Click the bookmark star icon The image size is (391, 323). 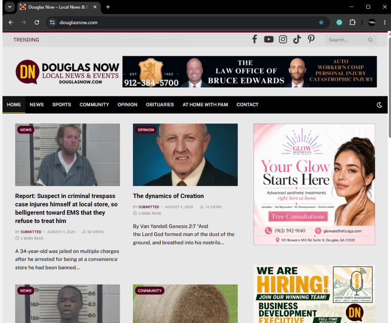(321, 23)
